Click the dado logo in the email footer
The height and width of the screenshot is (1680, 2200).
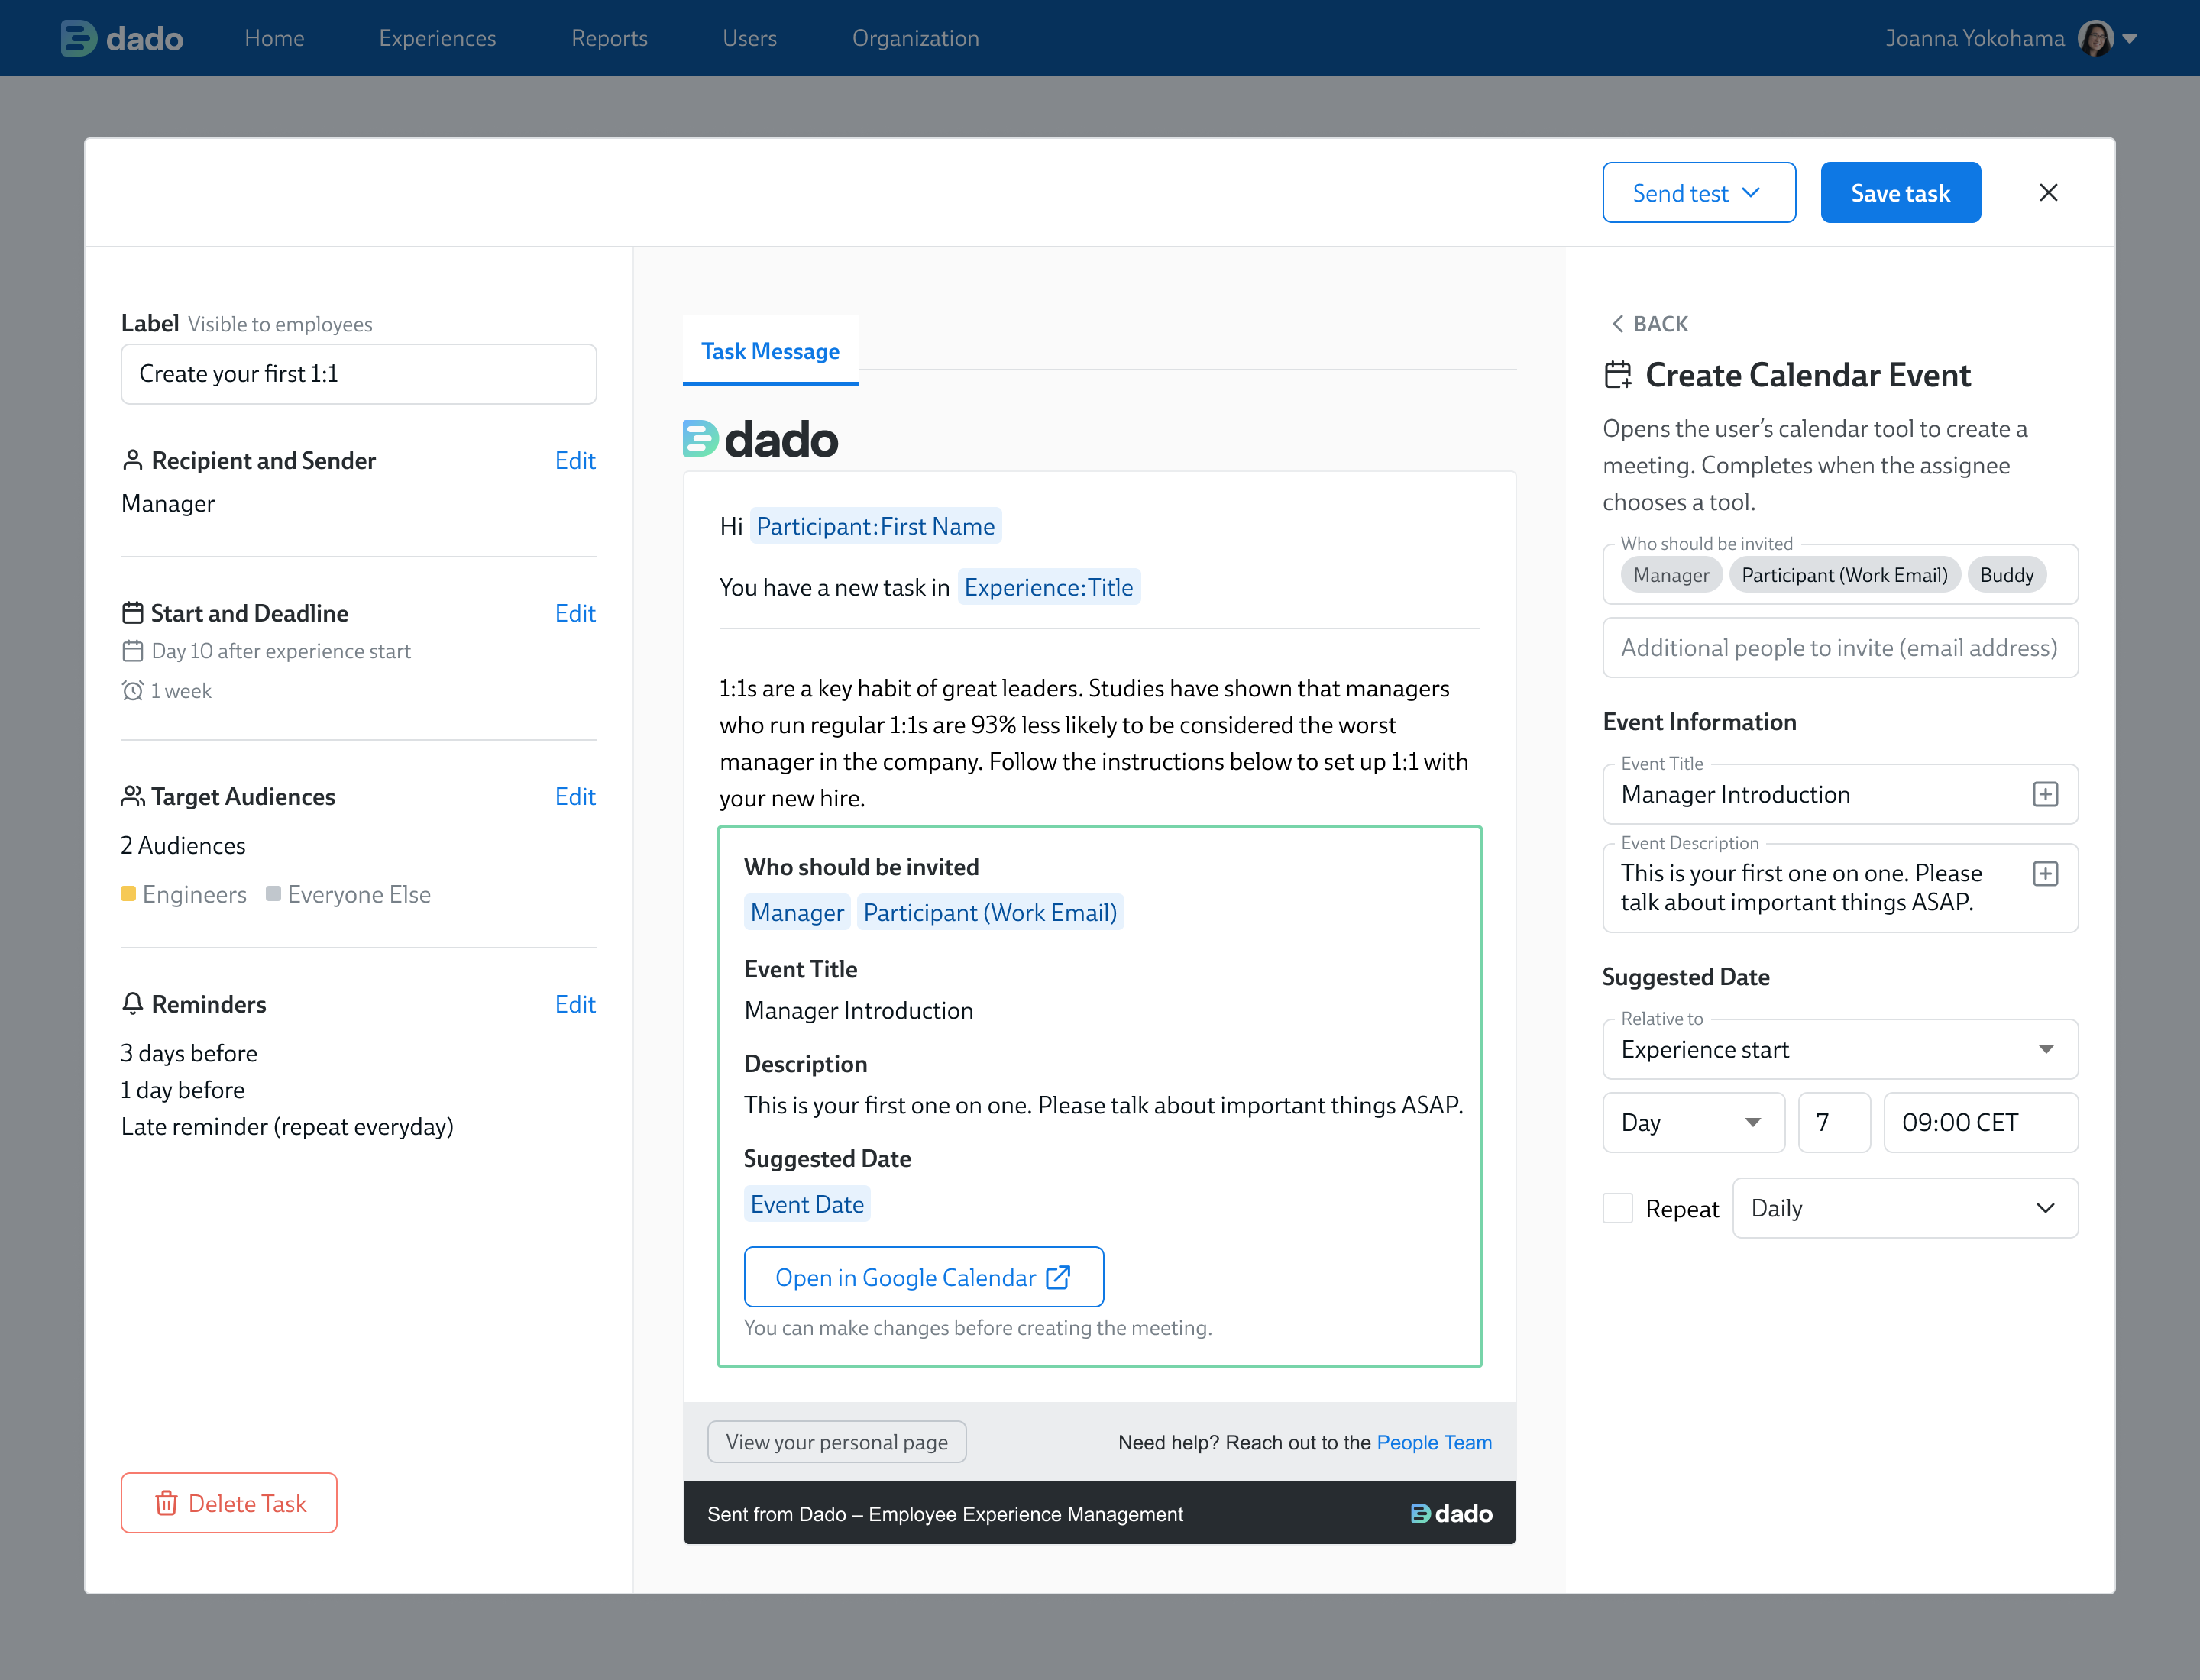pos(1451,1513)
